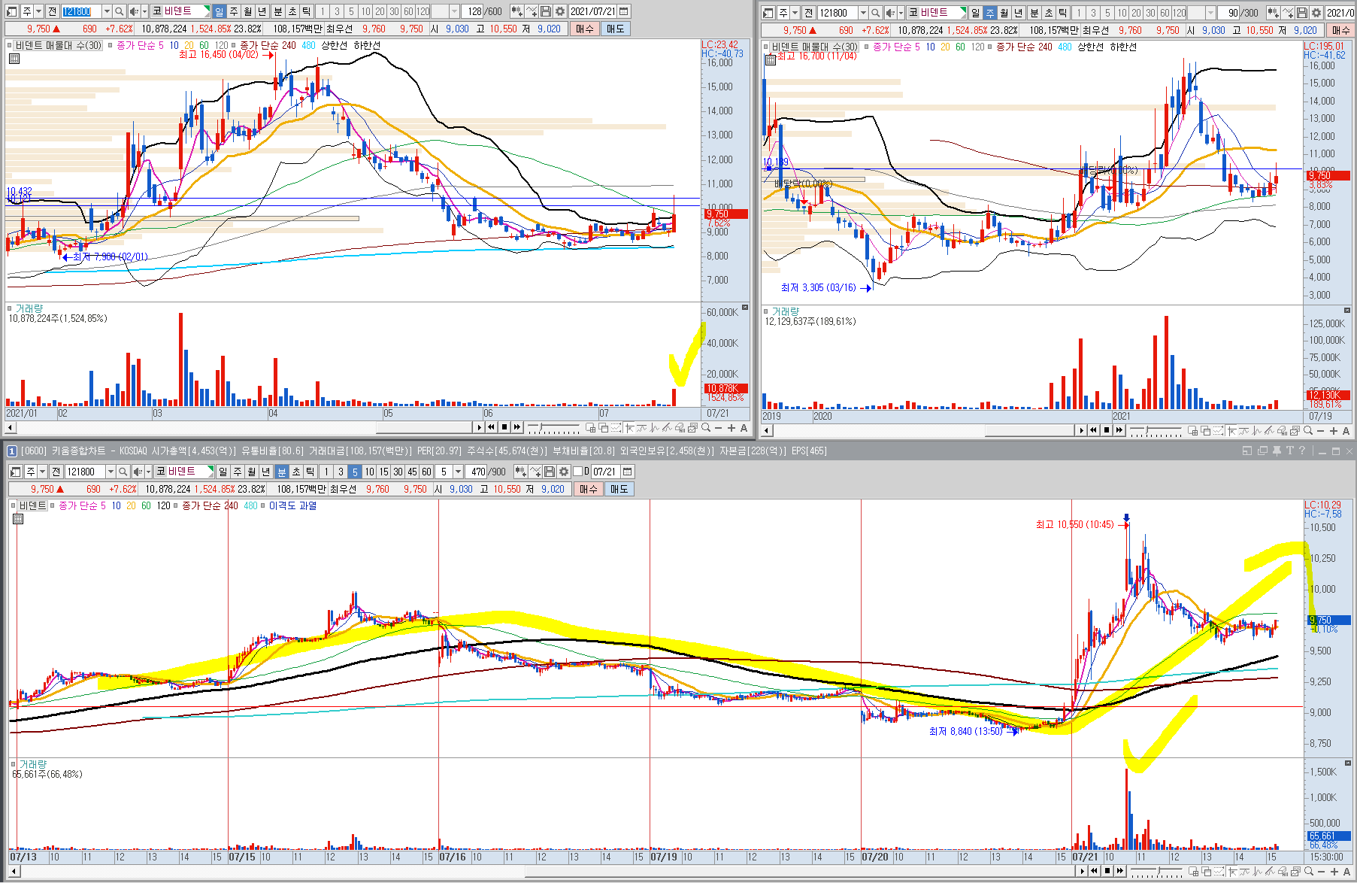This screenshot has height=883, width=1357.
Task: Select yearly '년' period in top-right chart
Action: coord(1018,13)
